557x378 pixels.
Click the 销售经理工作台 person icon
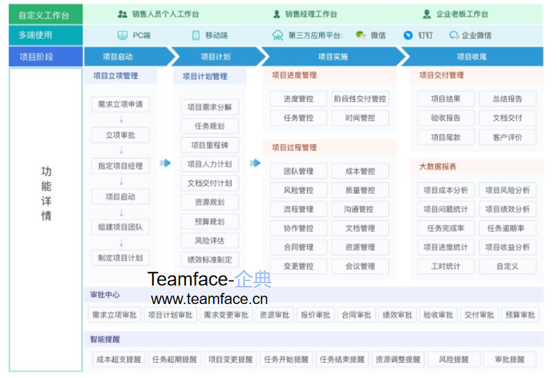point(276,14)
